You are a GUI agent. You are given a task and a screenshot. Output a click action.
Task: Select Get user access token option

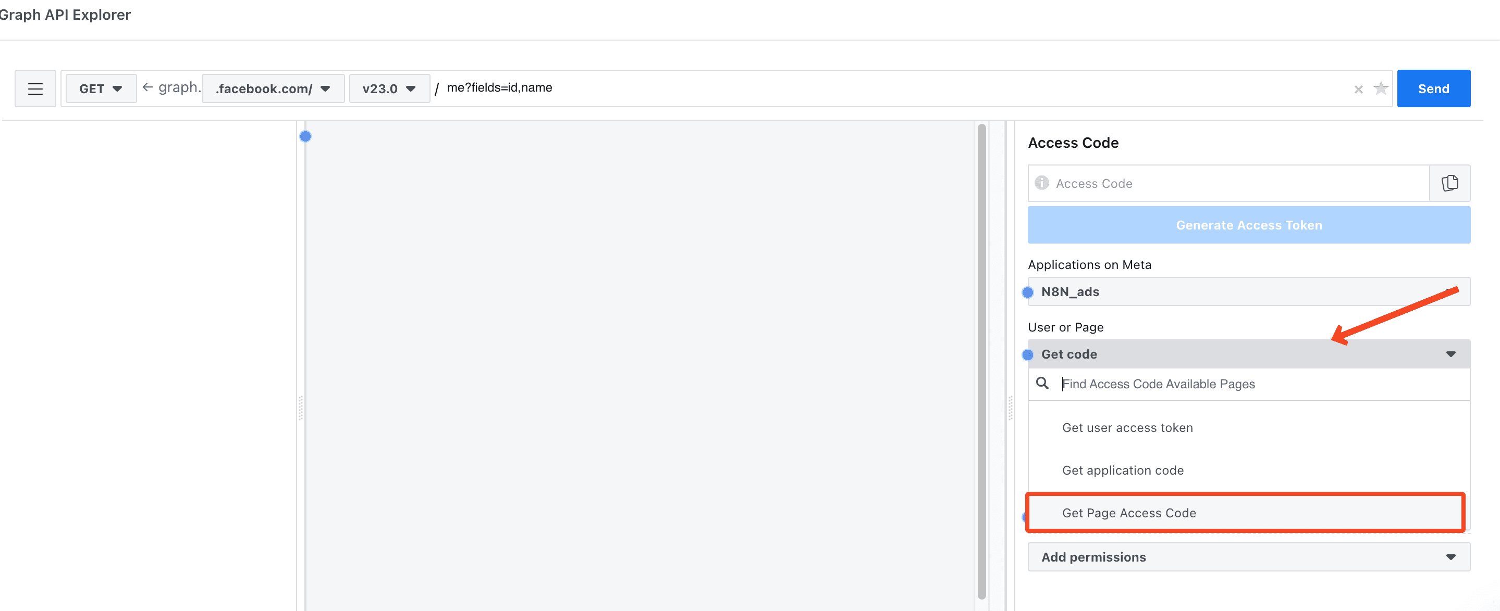point(1127,427)
